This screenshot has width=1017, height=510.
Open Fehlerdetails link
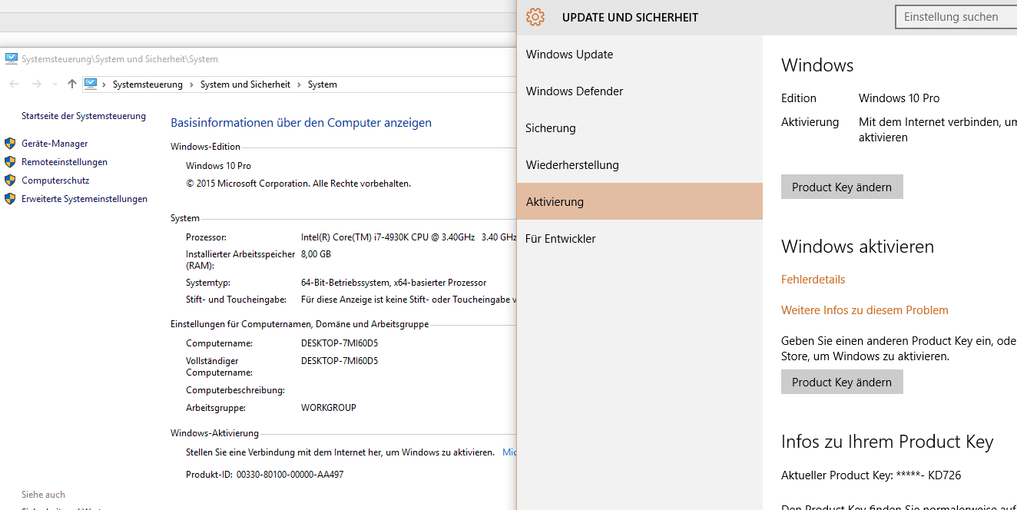813,280
